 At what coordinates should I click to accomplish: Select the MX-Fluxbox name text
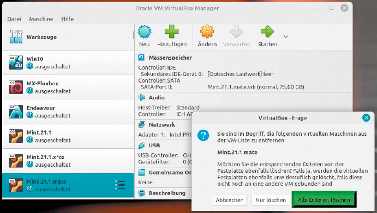[x=43, y=84]
